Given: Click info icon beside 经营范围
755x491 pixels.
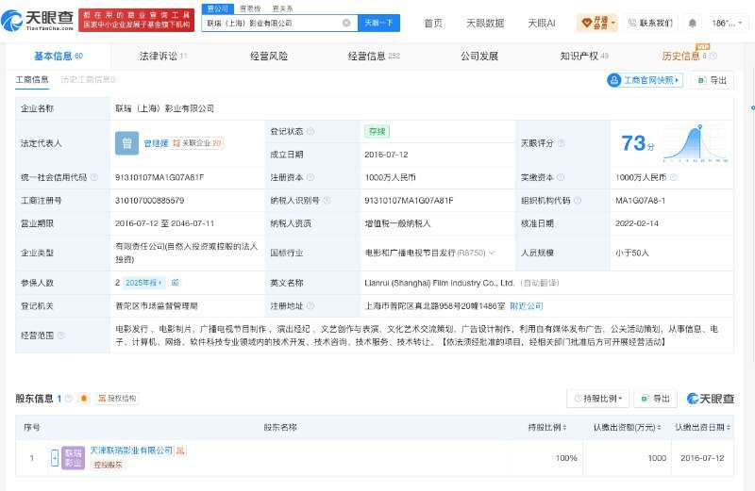Looking at the screenshot, I should click(x=61, y=336).
